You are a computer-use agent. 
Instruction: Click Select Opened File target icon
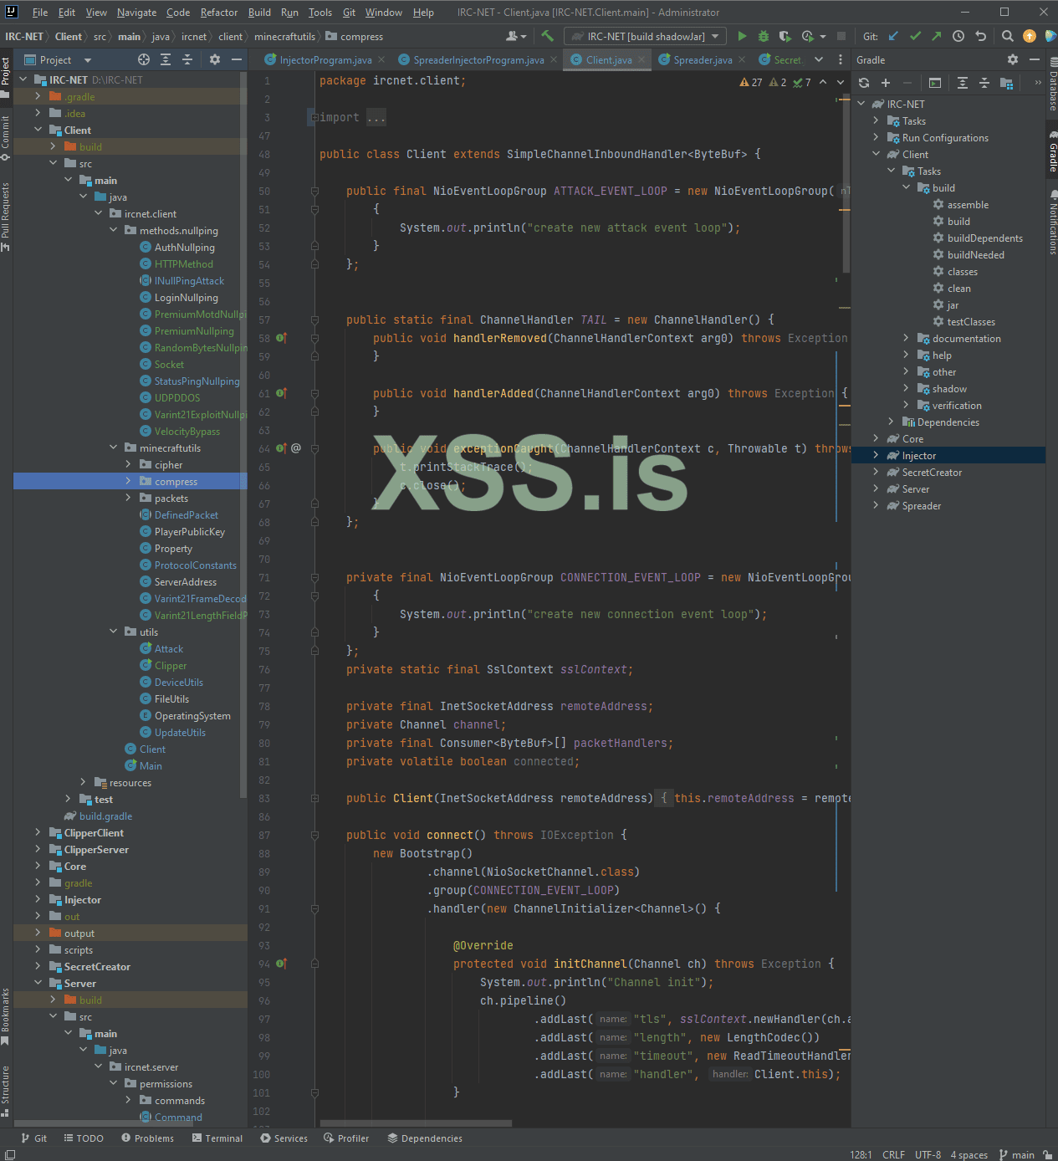pos(144,59)
